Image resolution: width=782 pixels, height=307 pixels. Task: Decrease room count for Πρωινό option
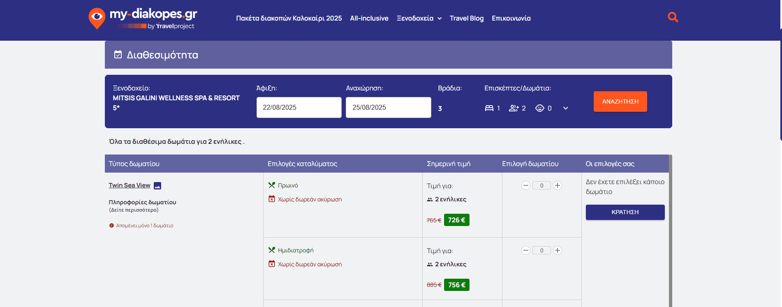[x=525, y=185]
